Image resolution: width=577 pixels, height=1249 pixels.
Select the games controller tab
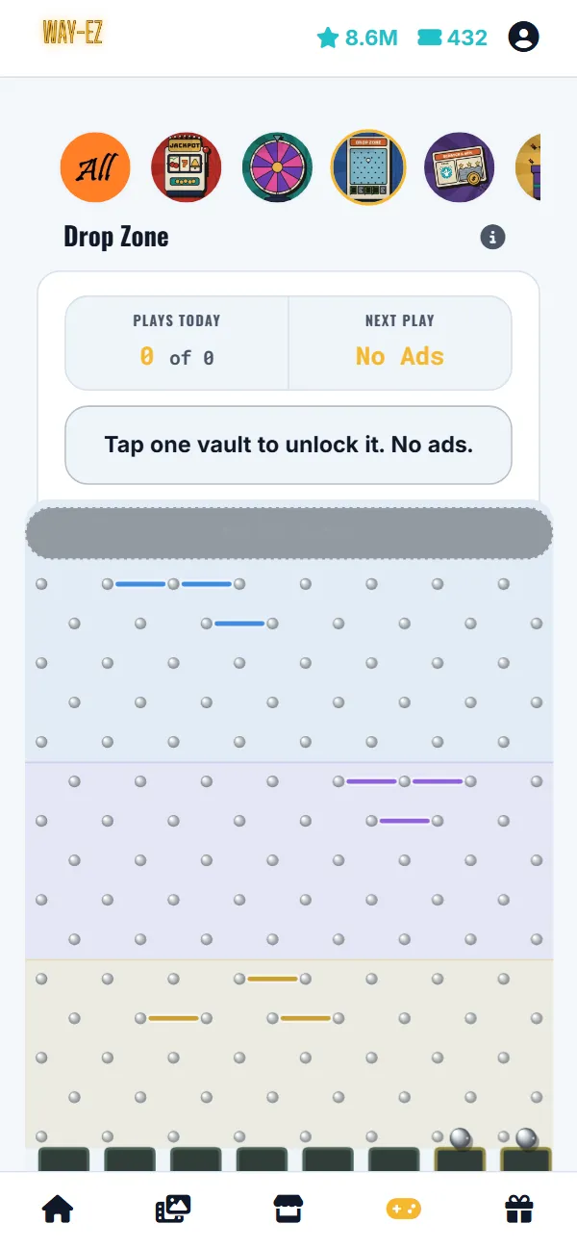tap(404, 1209)
